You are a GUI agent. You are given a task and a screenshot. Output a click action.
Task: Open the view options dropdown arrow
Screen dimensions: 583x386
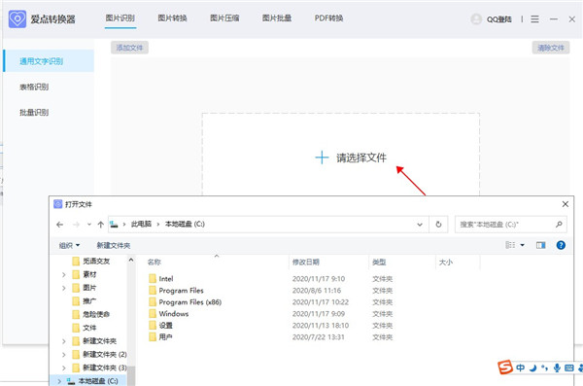pyautogui.click(x=522, y=245)
